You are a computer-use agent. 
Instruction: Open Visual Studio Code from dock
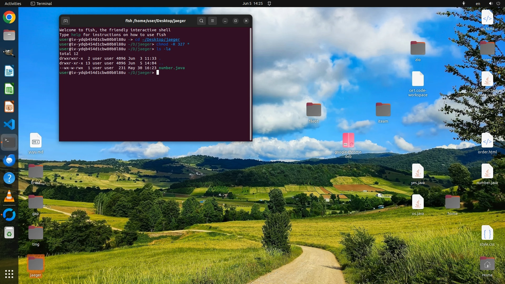coord(9,124)
